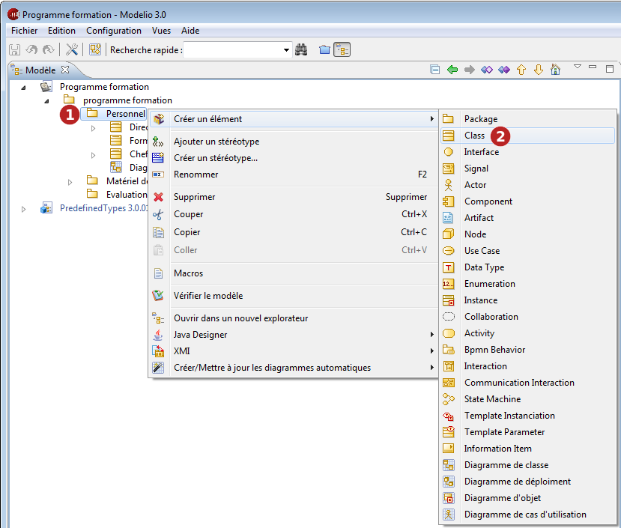Expand the Matériel package node
Image resolution: width=621 pixels, height=528 pixels.
pyautogui.click(x=70, y=182)
